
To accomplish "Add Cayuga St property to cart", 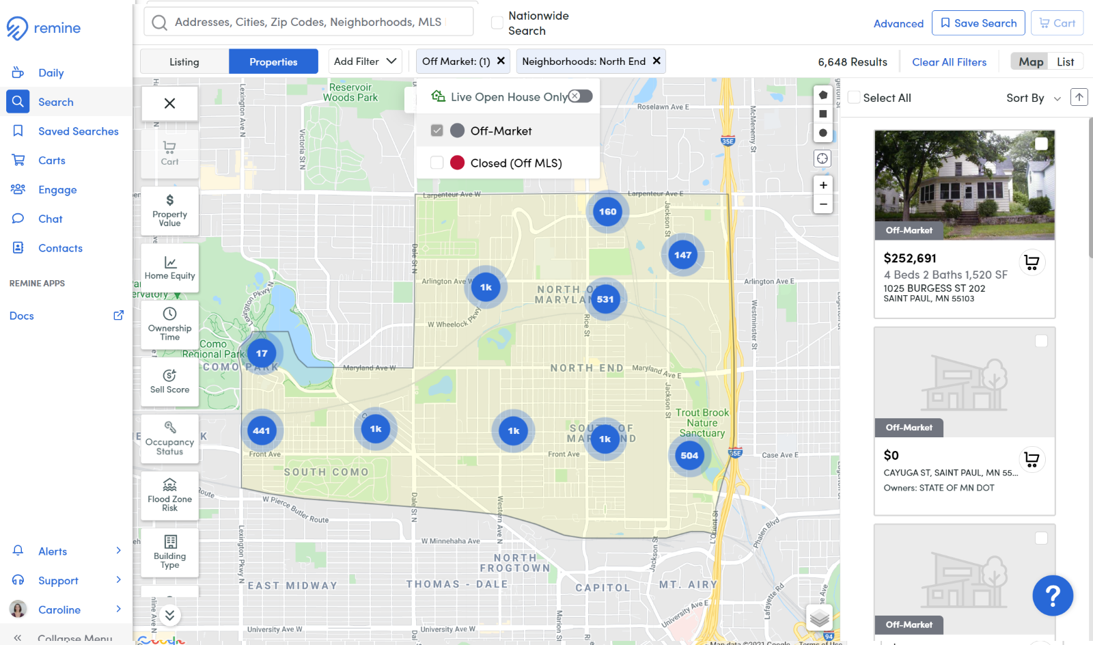I will (1032, 459).
